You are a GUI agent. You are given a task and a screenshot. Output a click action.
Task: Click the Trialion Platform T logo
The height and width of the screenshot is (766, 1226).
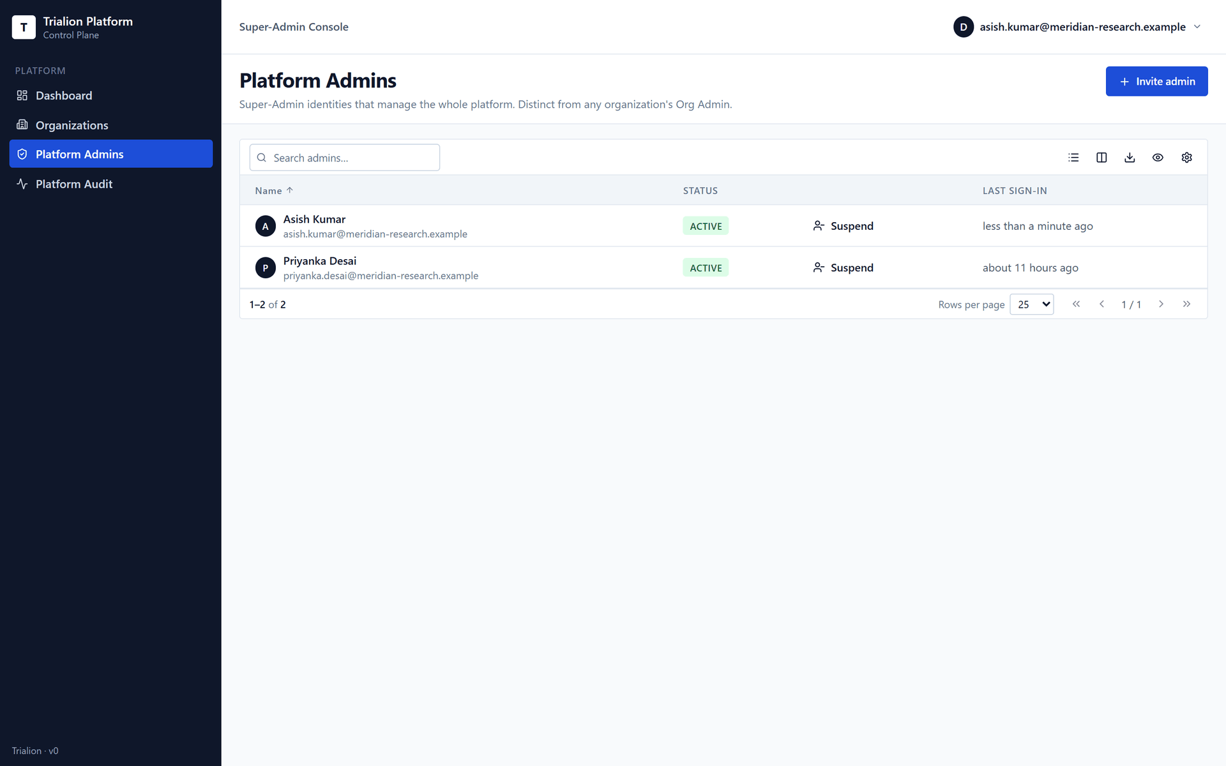point(24,27)
